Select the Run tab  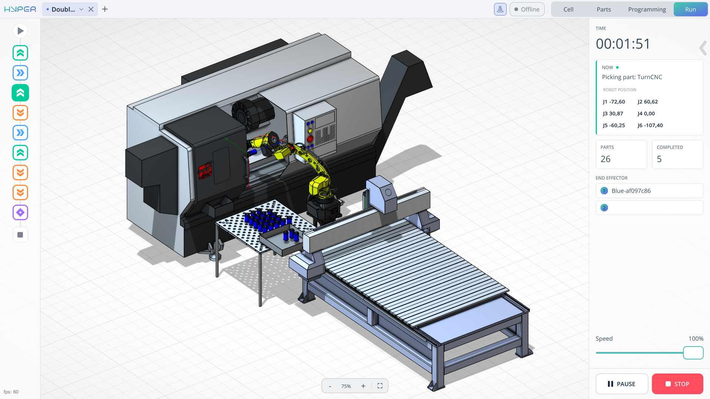point(690,9)
